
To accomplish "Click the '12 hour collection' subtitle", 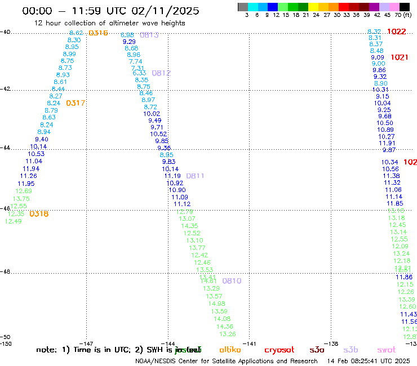I will point(109,23).
